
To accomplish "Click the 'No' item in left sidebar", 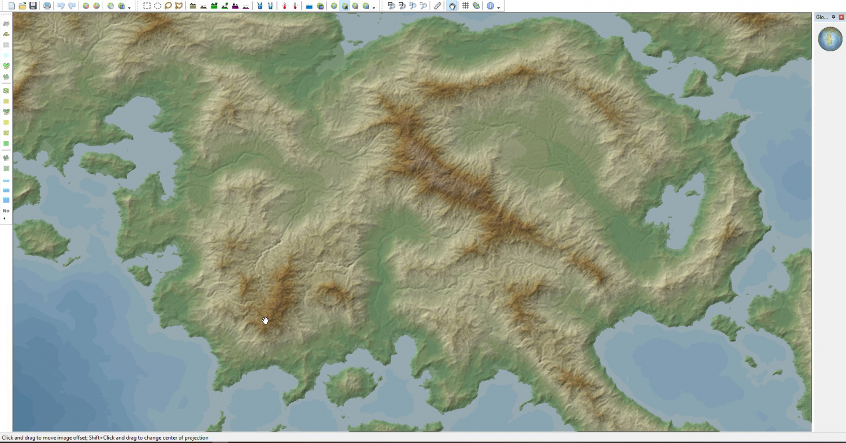I will pos(6,210).
